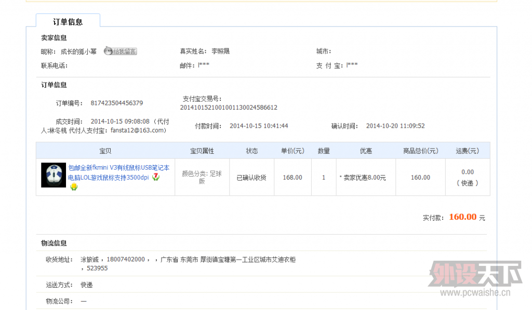This screenshot has height=310, width=532.
Task: Select the Alipay transaction number text
Action: coord(228,107)
